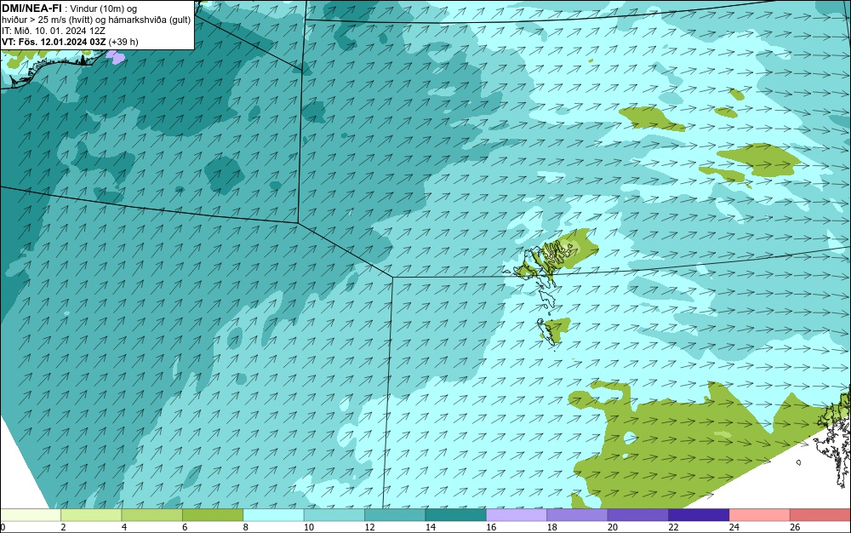Click the 14–16 m/s dark teal legend swatch

point(456,515)
